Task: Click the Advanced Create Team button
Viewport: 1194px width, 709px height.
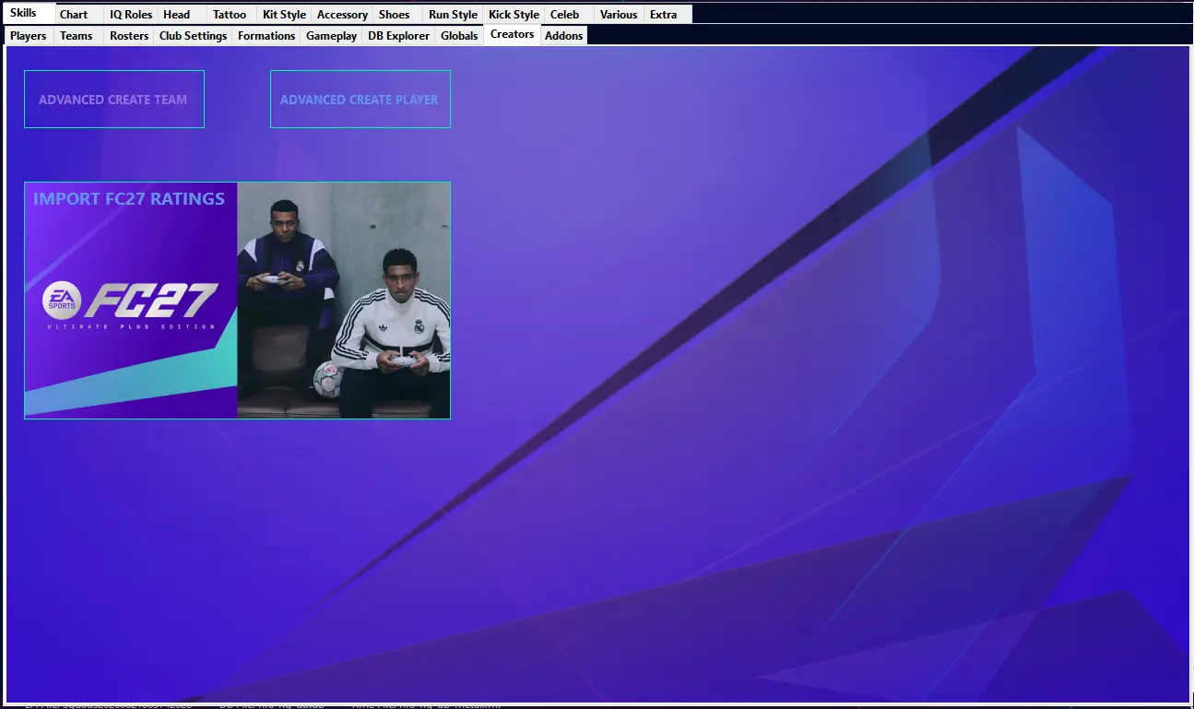Action: 114,100
